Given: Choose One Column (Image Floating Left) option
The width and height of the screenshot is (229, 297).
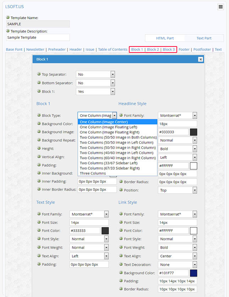Looking at the screenshot, I should coord(118,127).
